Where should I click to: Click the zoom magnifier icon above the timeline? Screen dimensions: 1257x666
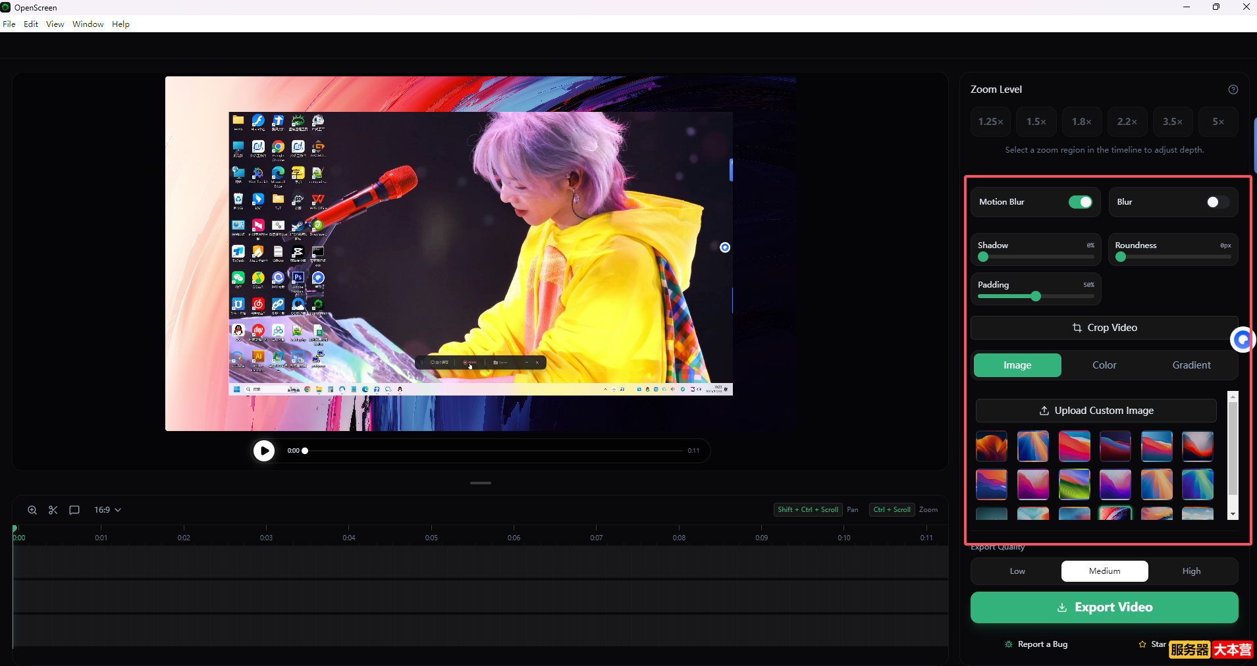(32, 509)
